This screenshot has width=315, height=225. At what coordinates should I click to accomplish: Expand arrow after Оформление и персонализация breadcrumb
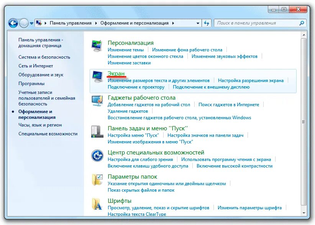[173, 23]
